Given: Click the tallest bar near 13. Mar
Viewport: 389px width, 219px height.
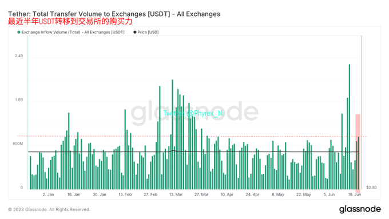Looking at the screenshot, I should pyautogui.click(x=172, y=134).
